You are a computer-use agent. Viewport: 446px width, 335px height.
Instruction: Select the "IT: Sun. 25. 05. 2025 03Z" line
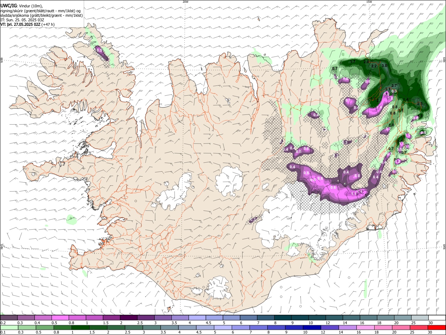(22, 20)
